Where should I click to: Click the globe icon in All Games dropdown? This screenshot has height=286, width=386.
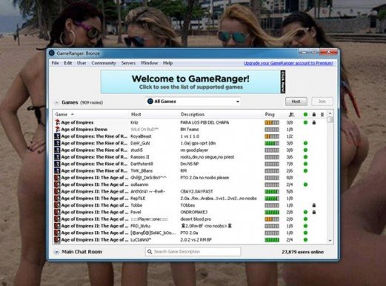click(150, 101)
